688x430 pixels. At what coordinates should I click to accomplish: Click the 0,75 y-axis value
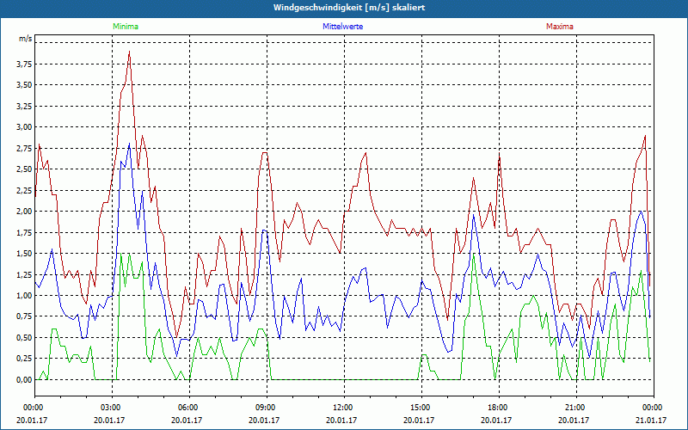coord(24,316)
